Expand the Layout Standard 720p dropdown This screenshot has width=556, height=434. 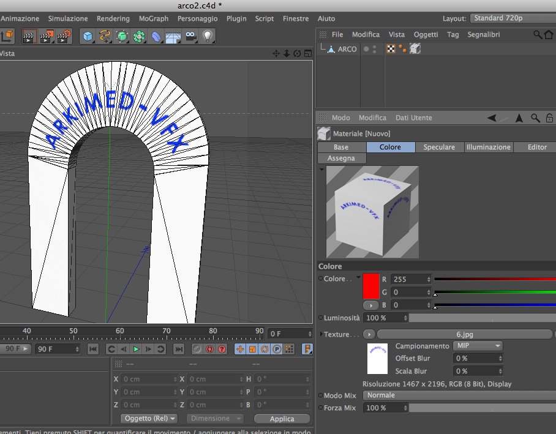pyautogui.click(x=512, y=18)
